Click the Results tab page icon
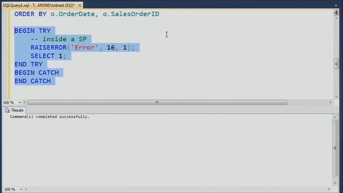This screenshot has width=343, height=193. pyautogui.click(x=7, y=110)
